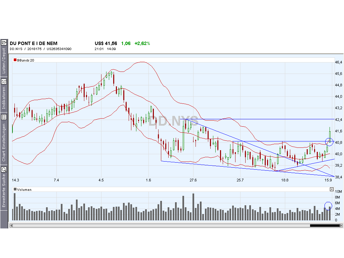This screenshot has width=344, height=258.
Task: Click the Indikatoren chart icon
Action: click(x=4, y=82)
